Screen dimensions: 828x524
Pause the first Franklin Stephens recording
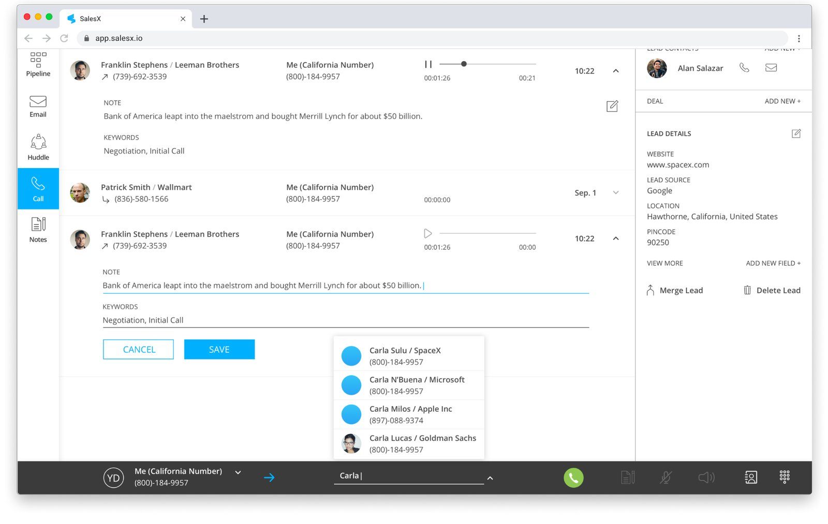tap(428, 65)
